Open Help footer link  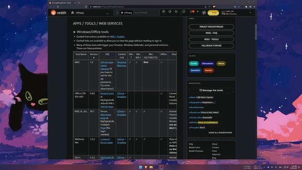pos(191,144)
